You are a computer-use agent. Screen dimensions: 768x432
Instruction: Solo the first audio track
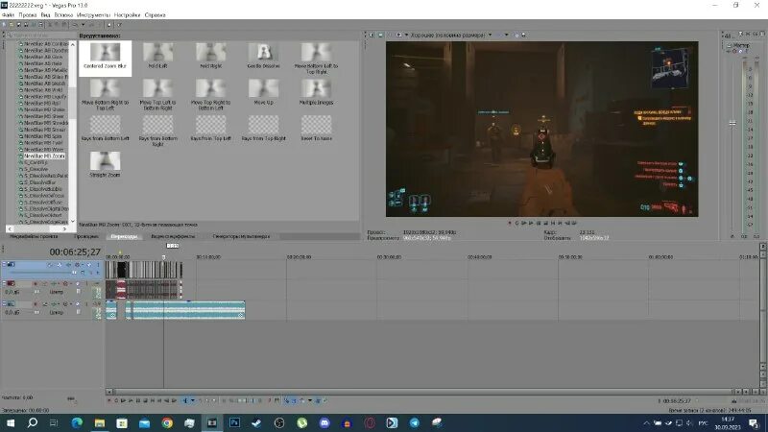(86, 283)
